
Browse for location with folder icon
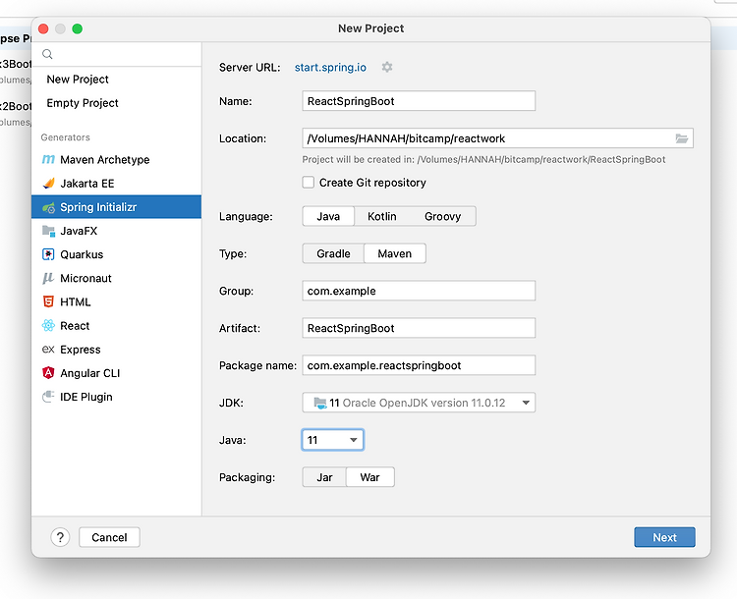[682, 138]
